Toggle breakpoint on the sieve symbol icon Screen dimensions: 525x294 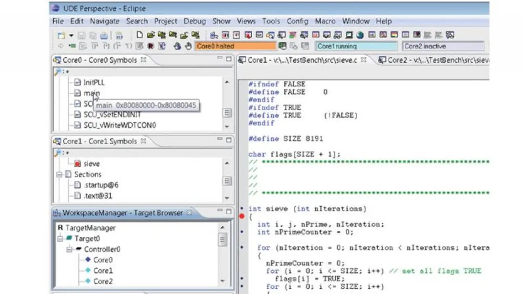click(78, 164)
